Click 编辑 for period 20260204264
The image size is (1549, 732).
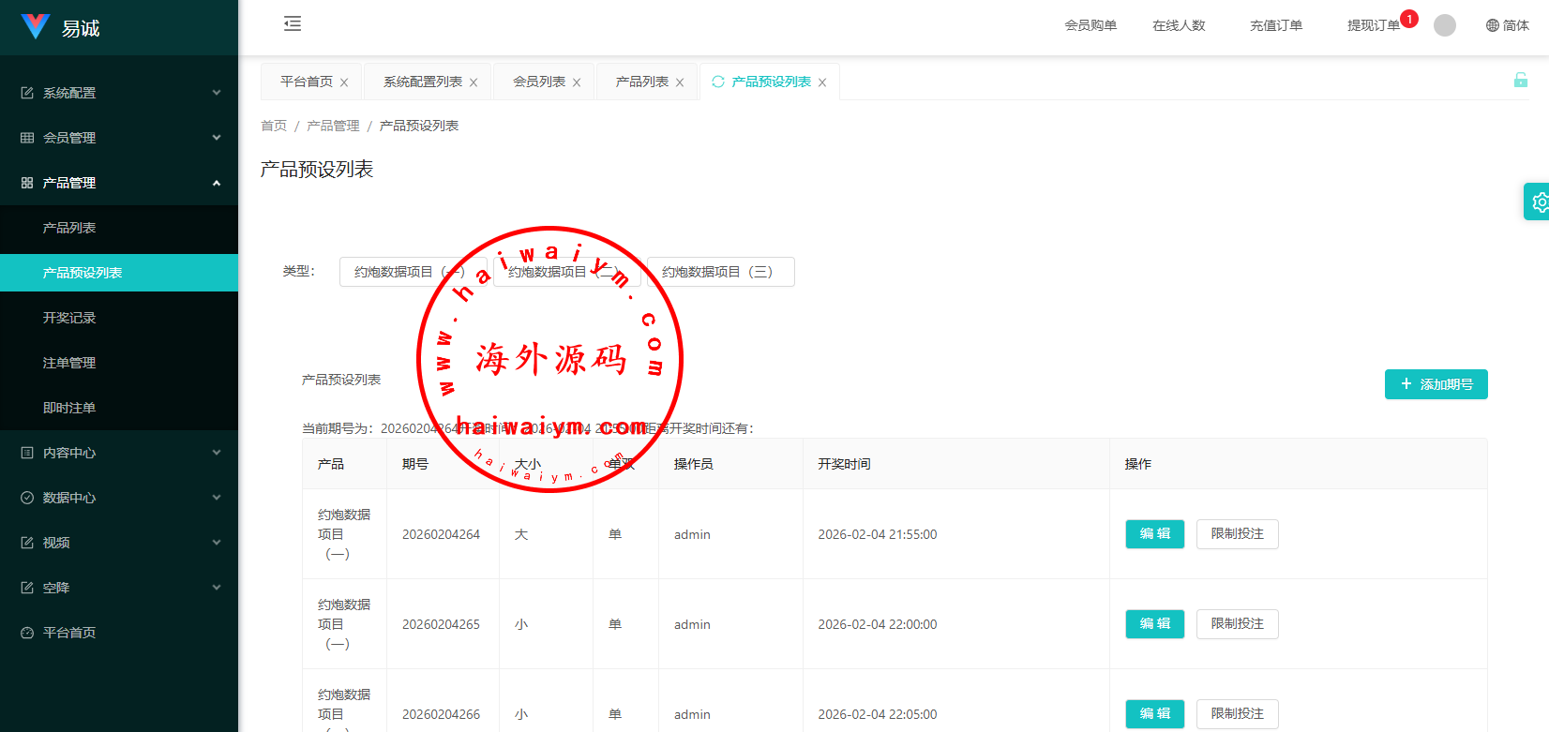[x=1154, y=534]
